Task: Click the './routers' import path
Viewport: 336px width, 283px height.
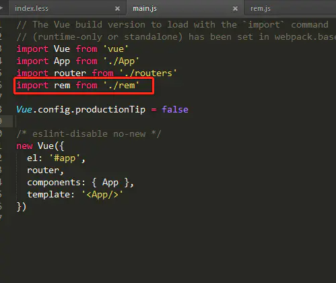Action: (x=148, y=73)
